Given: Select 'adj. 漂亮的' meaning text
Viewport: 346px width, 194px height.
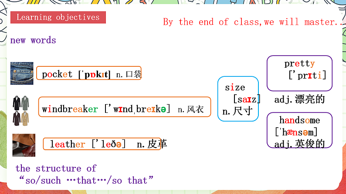Looking at the screenshot, I should pos(299,99).
